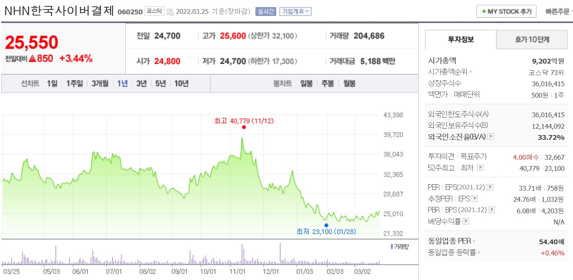Click red 최고 40,779 marker dot
Viewport: 573px width, 280px height.
[x=244, y=127]
